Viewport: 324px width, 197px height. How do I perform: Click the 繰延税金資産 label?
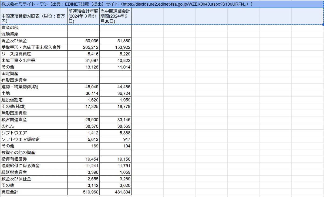click(34, 172)
